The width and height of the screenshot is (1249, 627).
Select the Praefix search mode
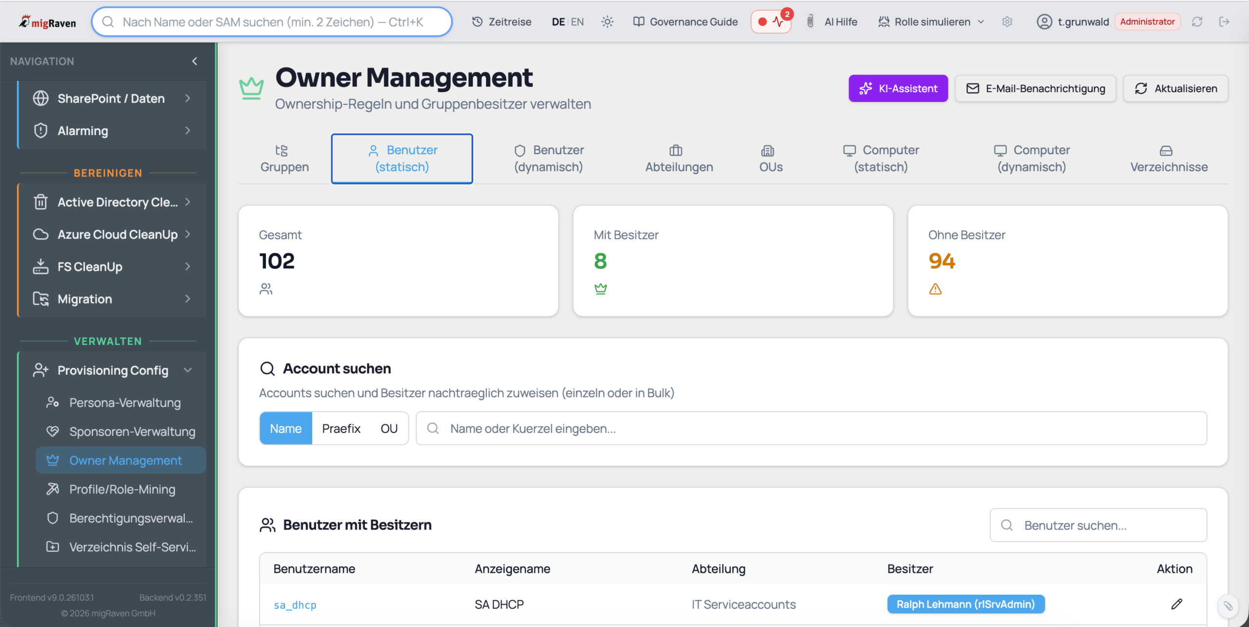pyautogui.click(x=341, y=428)
